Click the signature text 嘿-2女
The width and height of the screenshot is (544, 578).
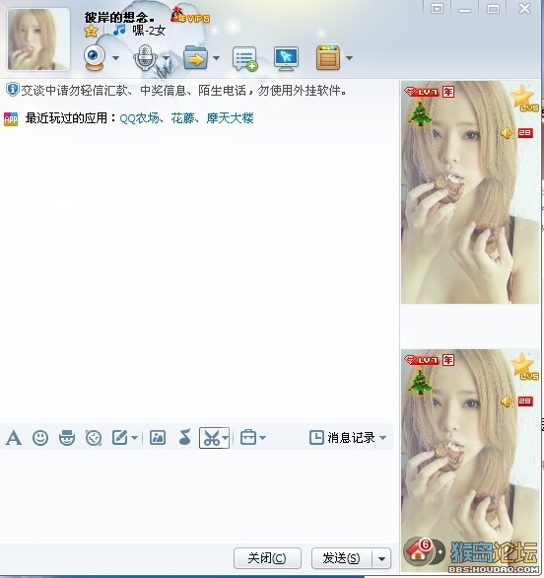[149, 31]
